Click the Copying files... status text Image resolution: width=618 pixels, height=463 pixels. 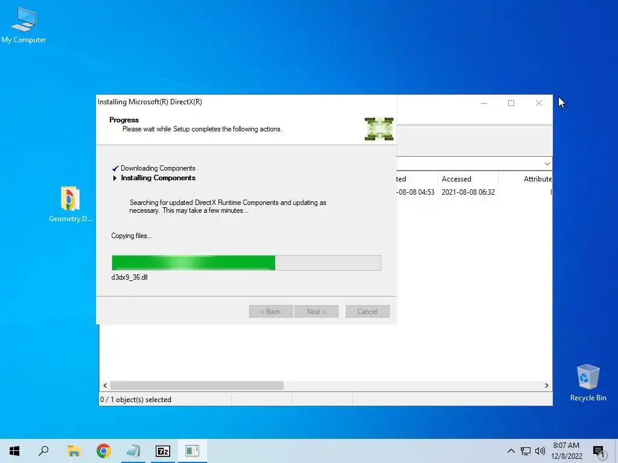pos(132,236)
